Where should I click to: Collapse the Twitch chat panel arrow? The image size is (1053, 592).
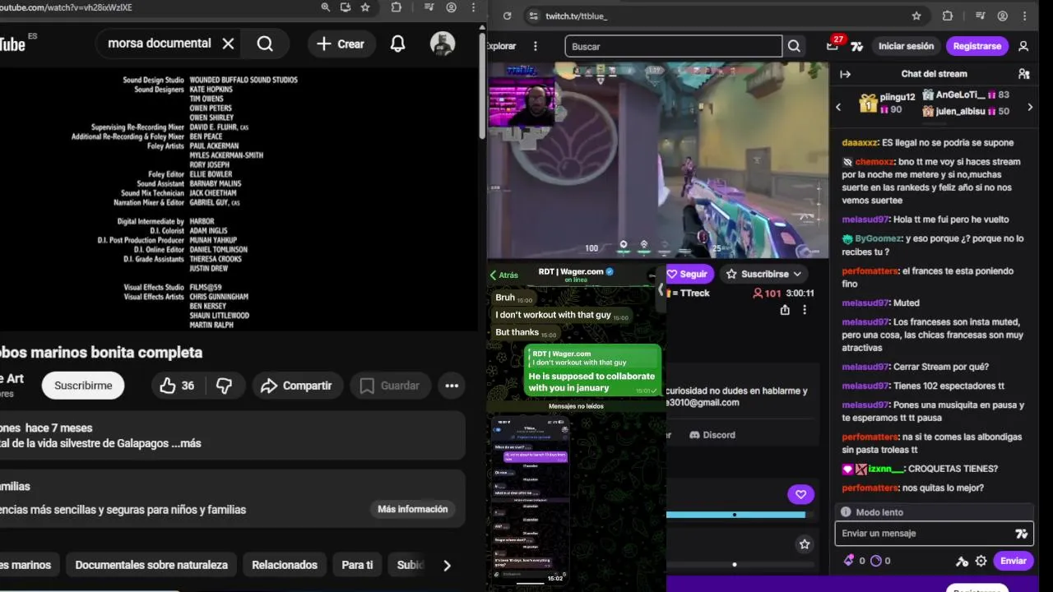[x=845, y=74]
